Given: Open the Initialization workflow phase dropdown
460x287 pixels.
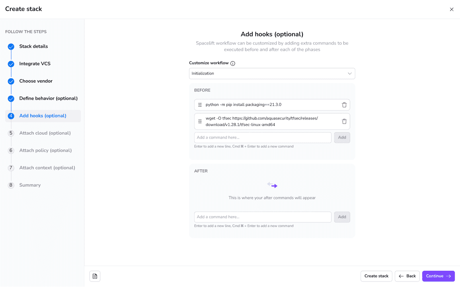Looking at the screenshot, I should 272,73.
